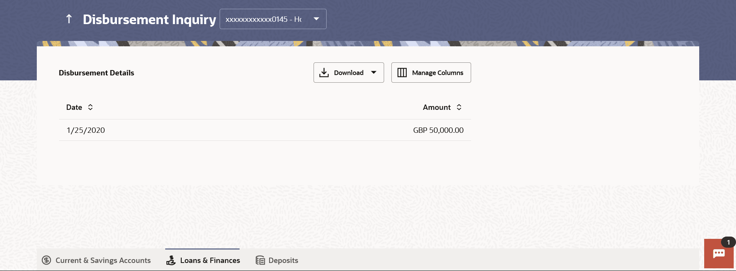Switch to the Deposits tab
Image resolution: width=736 pixels, height=271 pixels.
(x=277, y=260)
